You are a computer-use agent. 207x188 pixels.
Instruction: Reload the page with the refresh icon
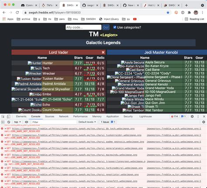pyautogui.click(x=17, y=13)
